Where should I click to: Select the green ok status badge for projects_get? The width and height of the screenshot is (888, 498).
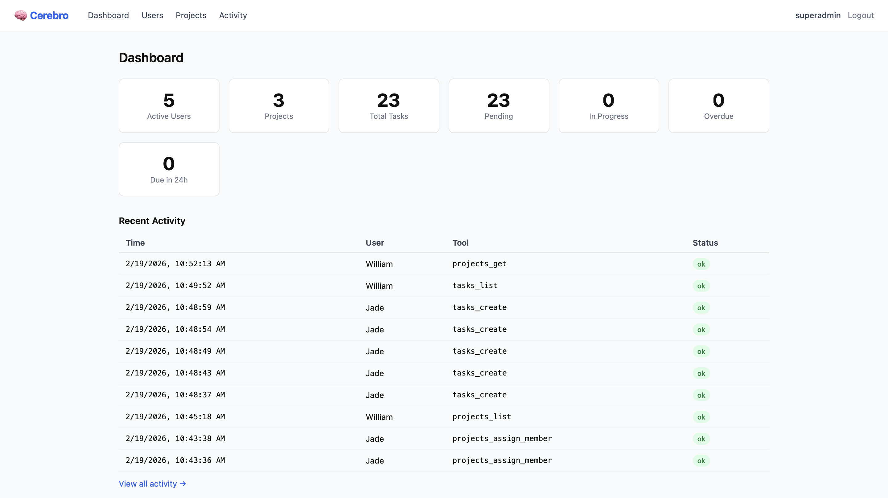(x=701, y=264)
